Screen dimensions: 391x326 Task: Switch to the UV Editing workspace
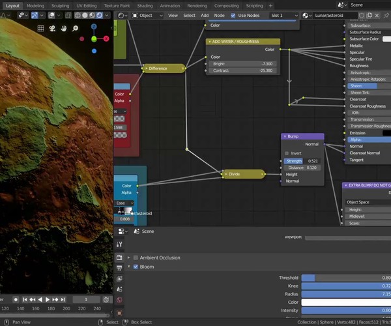point(86,5)
